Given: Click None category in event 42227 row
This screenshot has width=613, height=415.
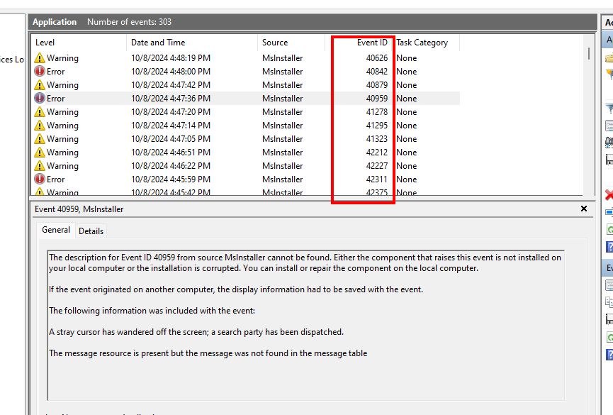Looking at the screenshot, I should pyautogui.click(x=407, y=166).
